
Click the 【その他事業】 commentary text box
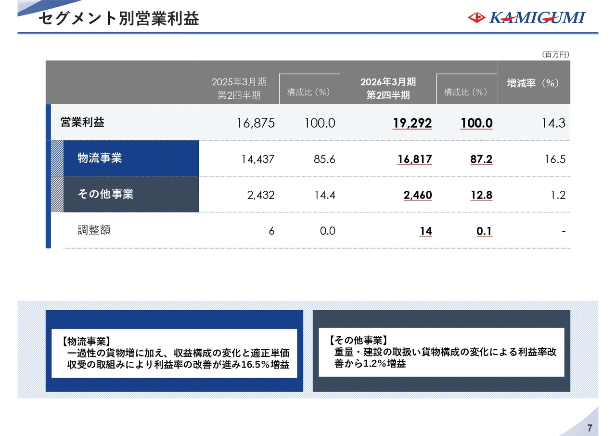tap(441, 352)
